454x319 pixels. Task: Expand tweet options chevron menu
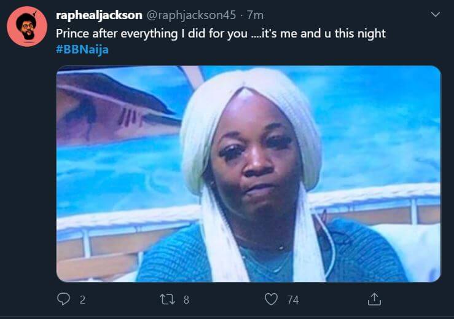coord(435,14)
